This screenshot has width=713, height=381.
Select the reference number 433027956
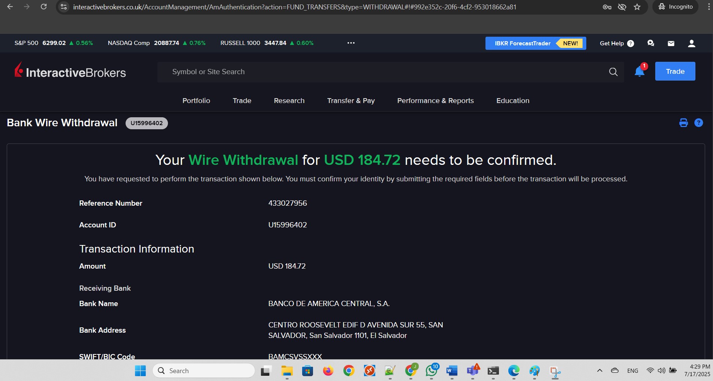tap(288, 203)
